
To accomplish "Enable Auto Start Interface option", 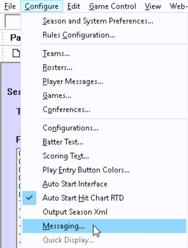I will [75, 184].
